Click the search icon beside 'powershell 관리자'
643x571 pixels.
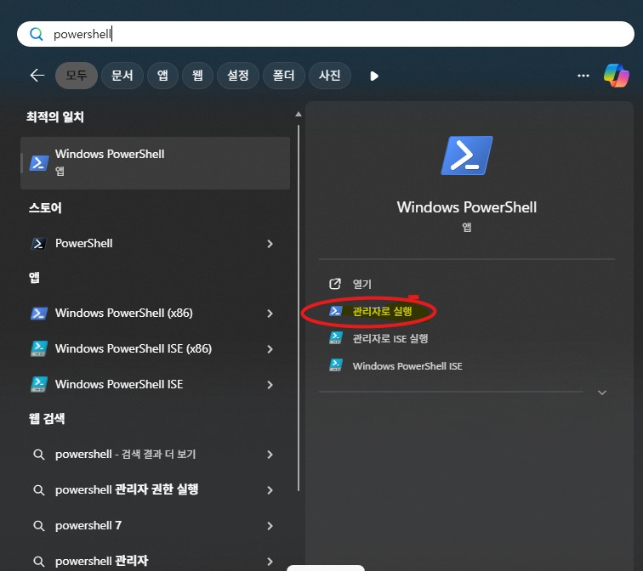pos(39,561)
